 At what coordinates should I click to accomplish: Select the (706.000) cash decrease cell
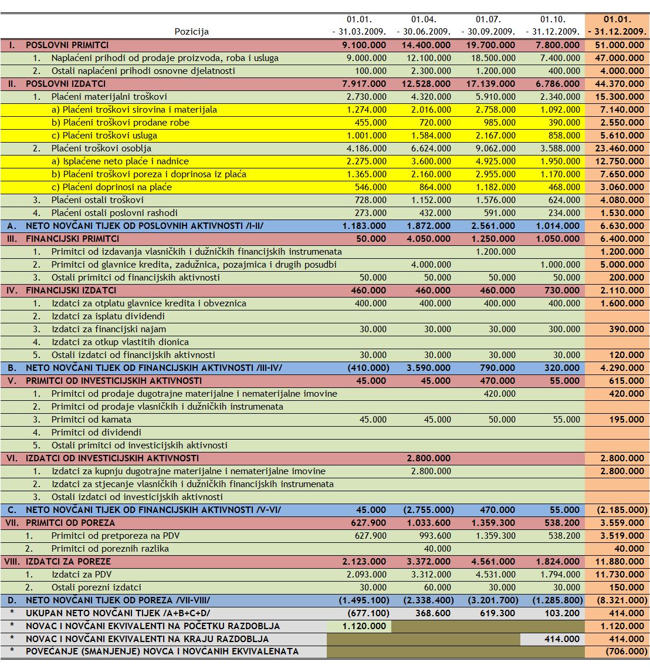pyautogui.click(x=624, y=652)
